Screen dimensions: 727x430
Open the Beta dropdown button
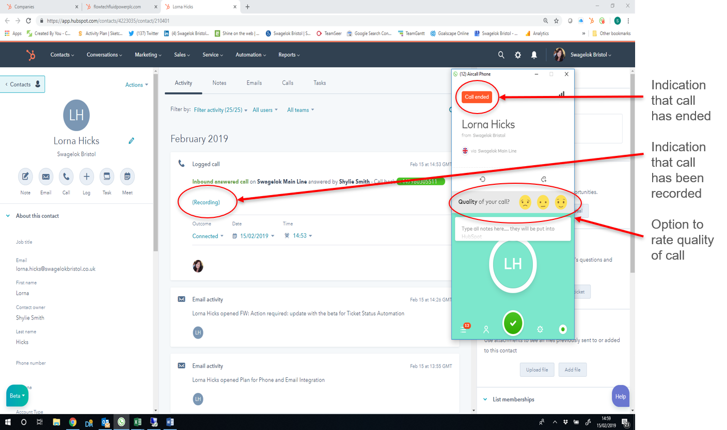click(17, 396)
